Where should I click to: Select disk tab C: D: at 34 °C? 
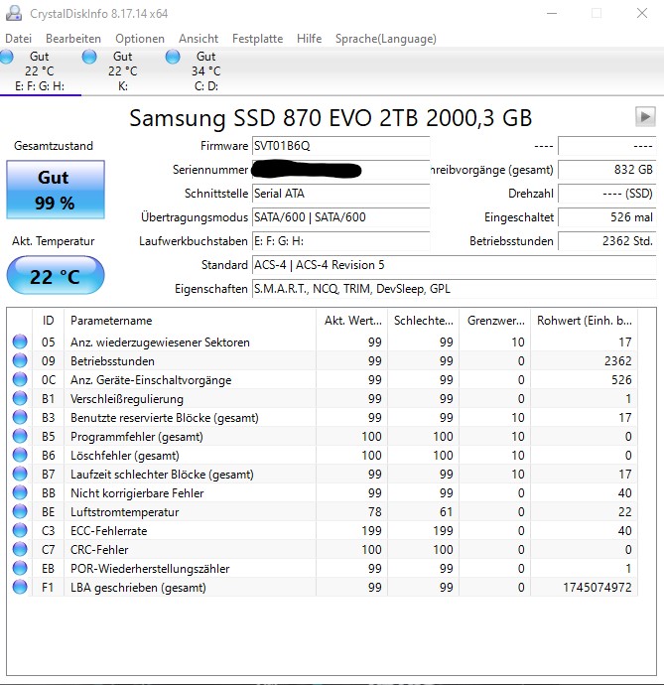coord(205,71)
